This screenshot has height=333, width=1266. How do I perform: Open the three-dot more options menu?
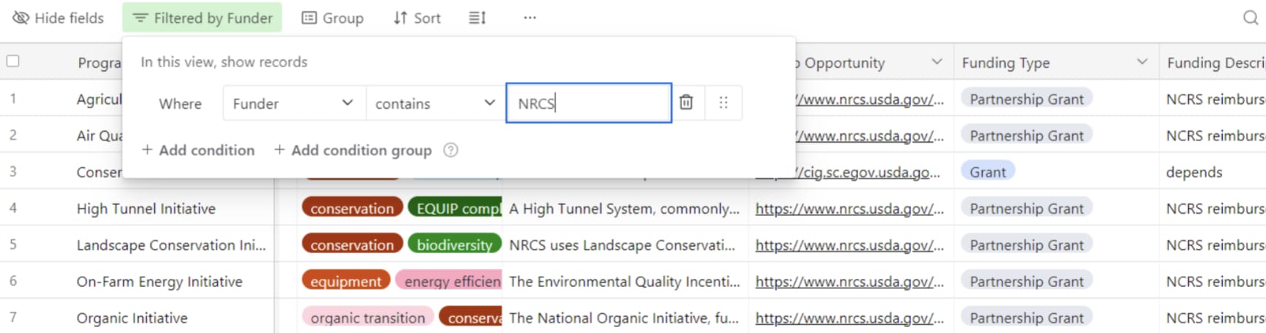[530, 18]
